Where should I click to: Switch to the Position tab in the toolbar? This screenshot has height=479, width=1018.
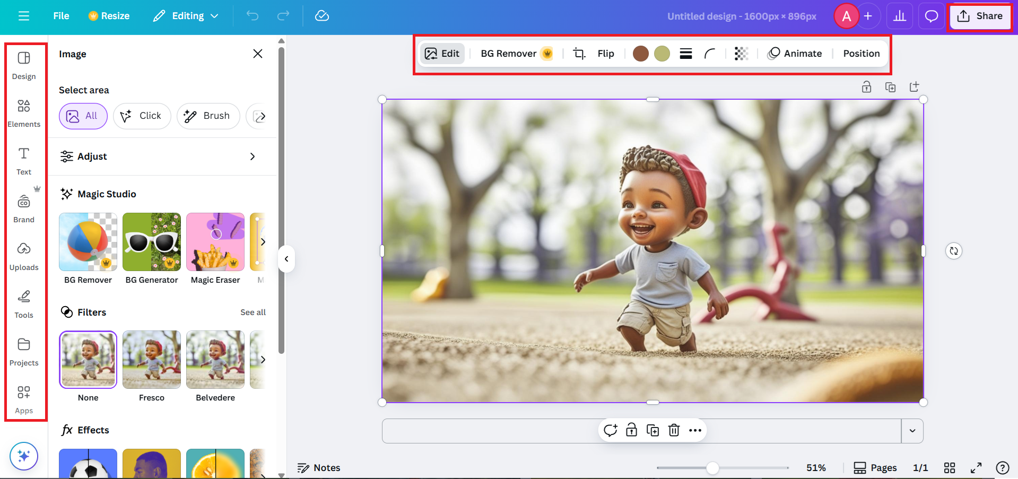click(860, 53)
